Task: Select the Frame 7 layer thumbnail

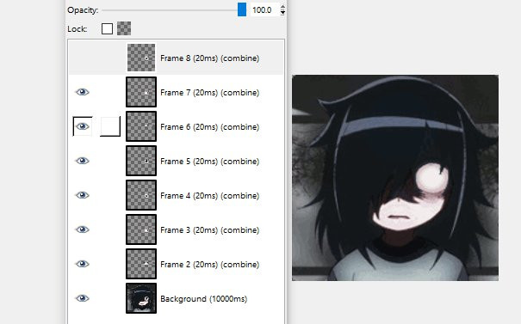Action: click(141, 92)
